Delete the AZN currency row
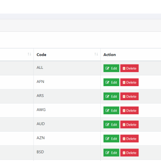161x161 pixels. (x=130, y=138)
